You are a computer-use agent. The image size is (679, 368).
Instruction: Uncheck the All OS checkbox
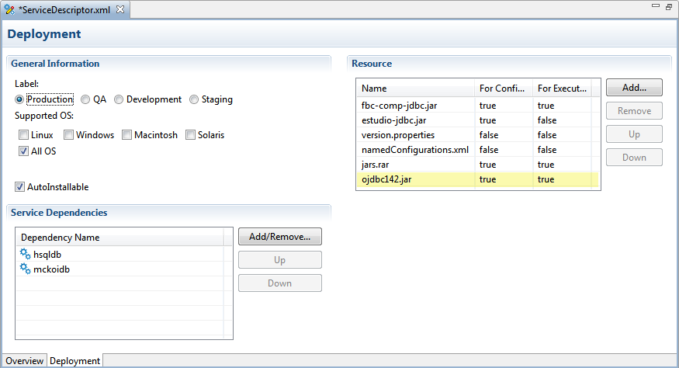24,151
